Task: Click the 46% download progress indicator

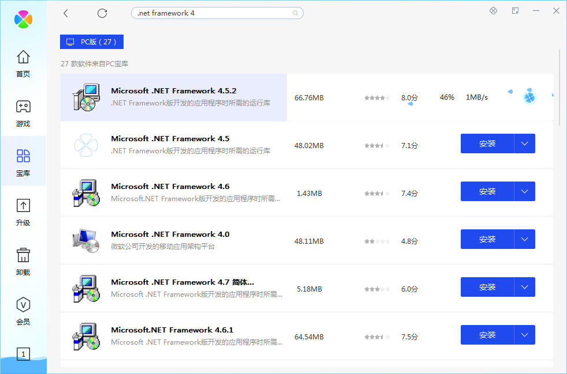Action: click(447, 97)
